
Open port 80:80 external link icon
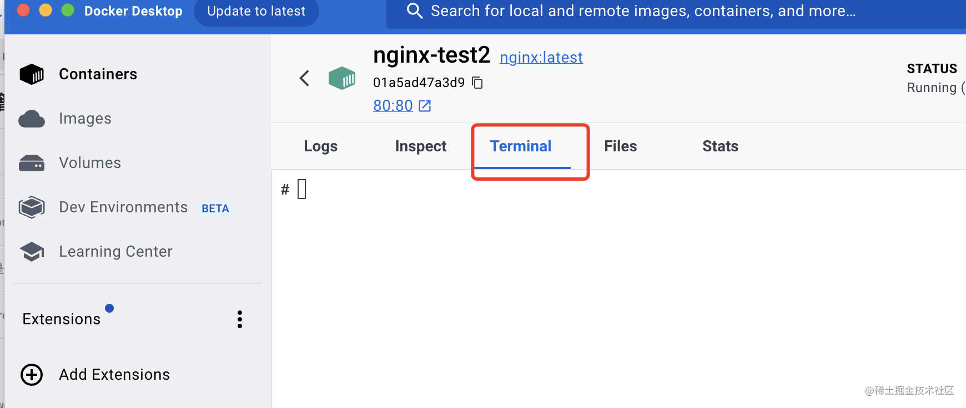coord(425,106)
